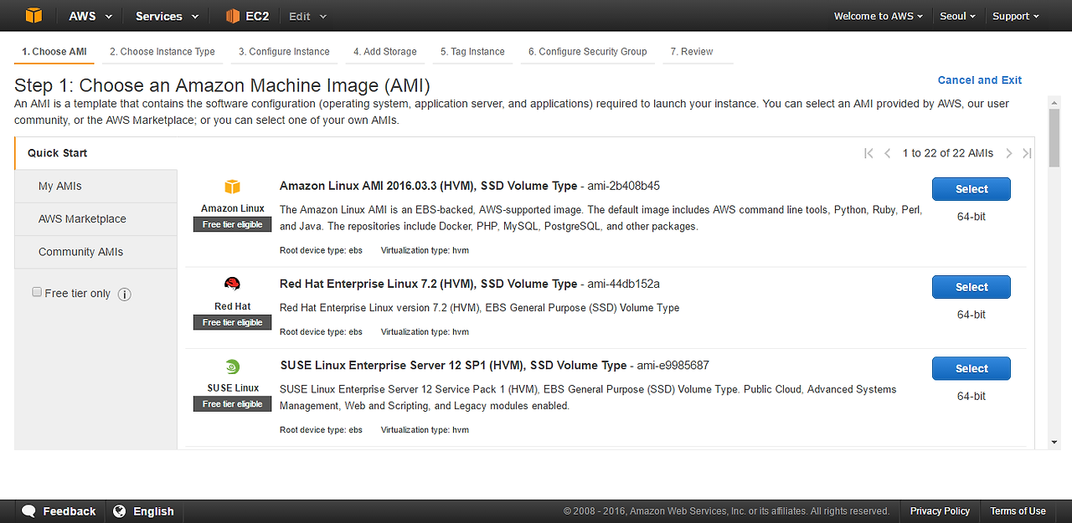This screenshot has width=1072, height=523.
Task: Go to the next page of AMIs
Action: point(1009,153)
